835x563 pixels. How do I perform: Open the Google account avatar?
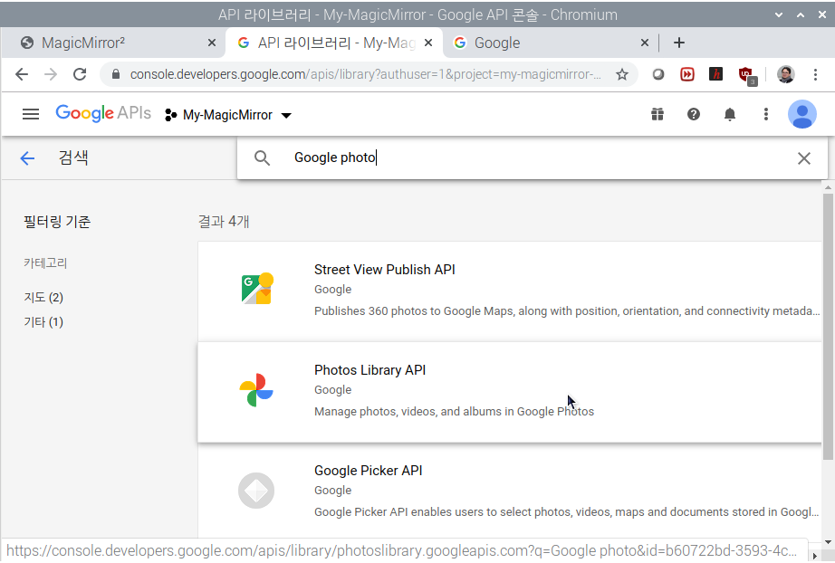pyautogui.click(x=802, y=114)
